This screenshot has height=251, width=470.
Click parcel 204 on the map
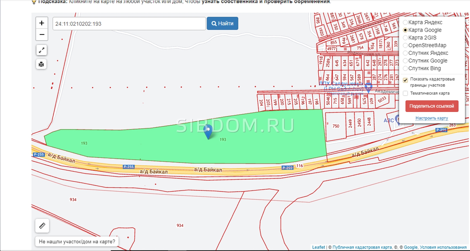(x=261, y=103)
